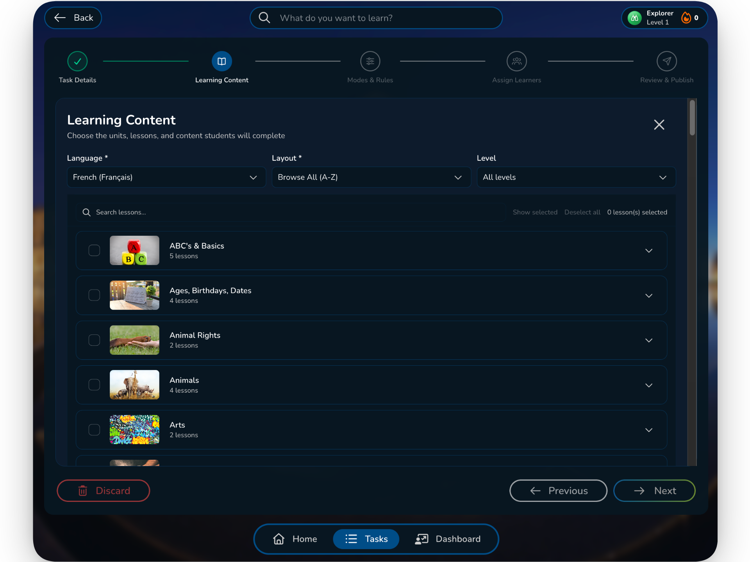This screenshot has height=562, width=750.
Task: Click the Arts graffiti thumbnail
Action: 134,430
